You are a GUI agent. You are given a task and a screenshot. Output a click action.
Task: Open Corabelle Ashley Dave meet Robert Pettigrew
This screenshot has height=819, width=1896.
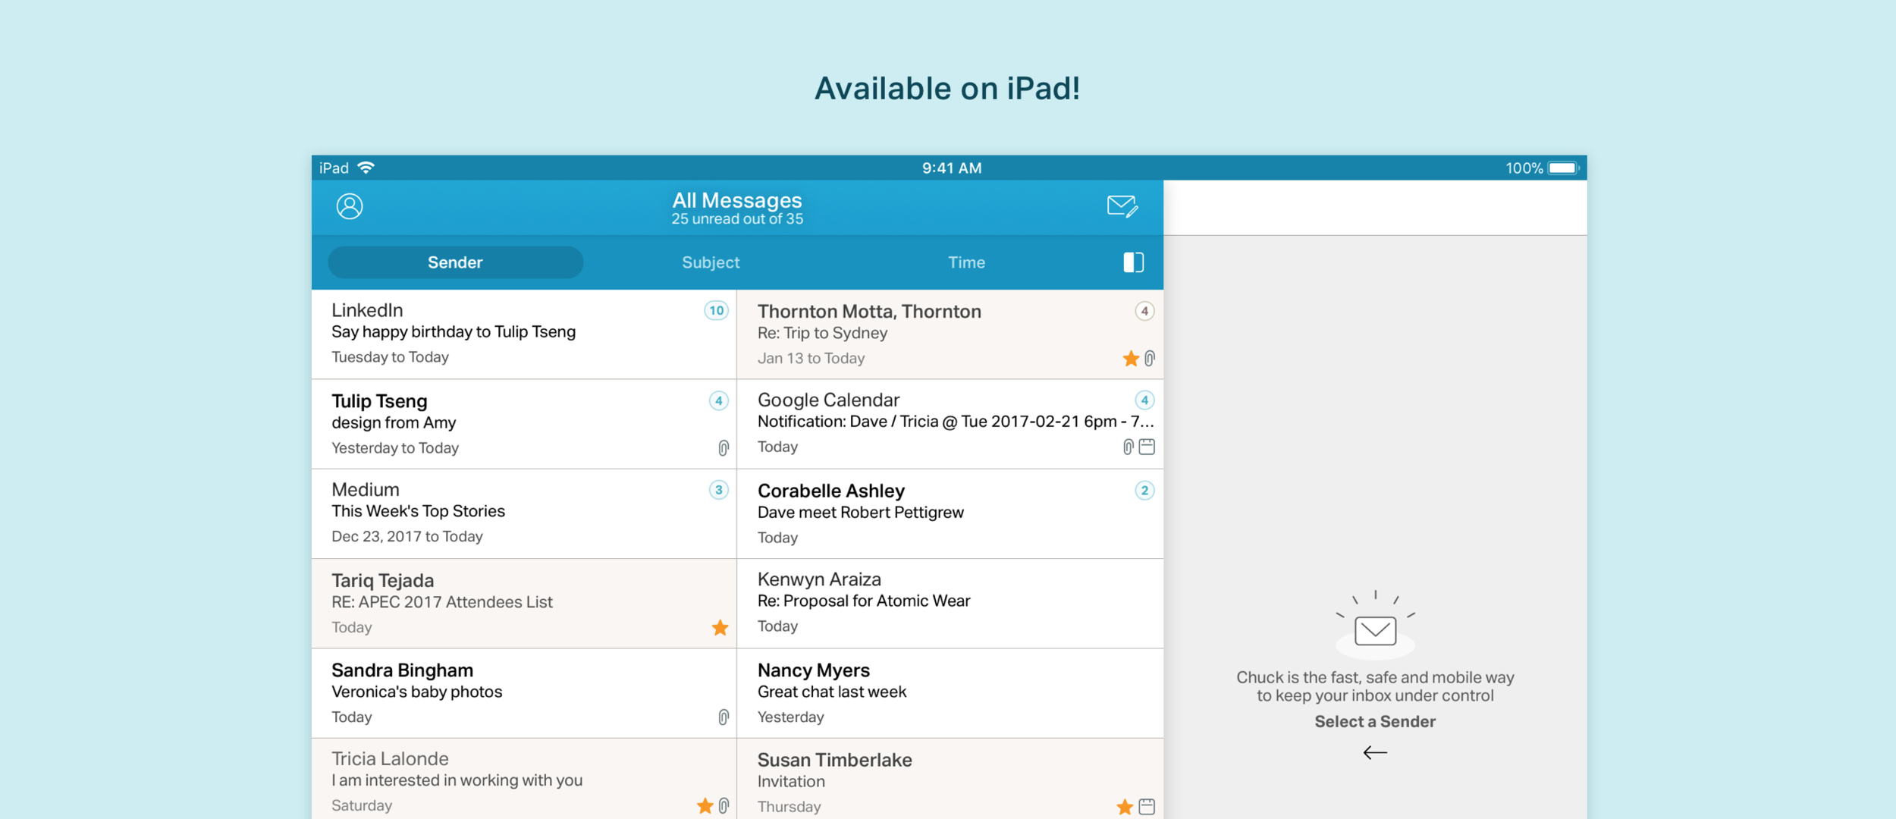coord(950,513)
